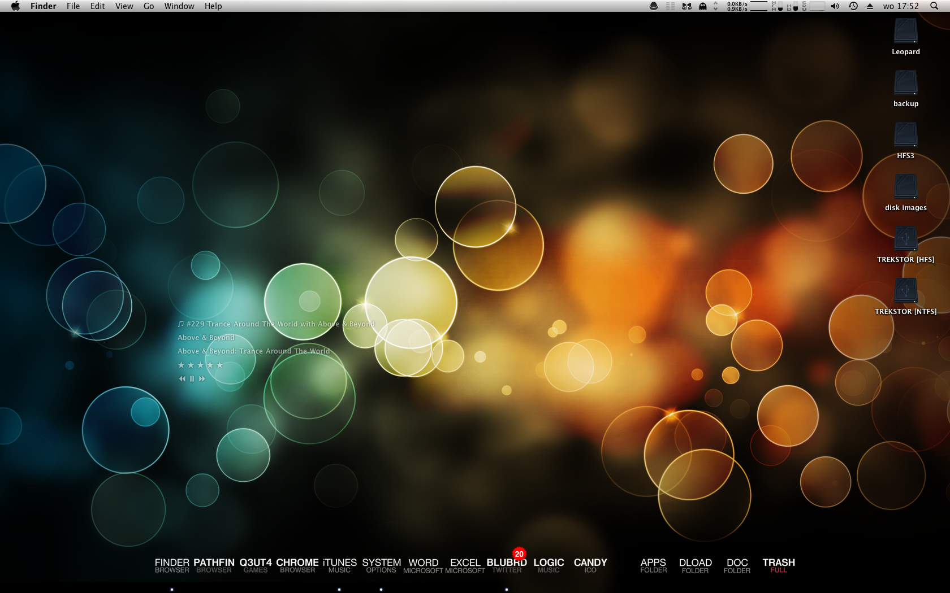Viewport: 950px width, 593px height.
Task: Click album Above & Beyond: Trance Around The World
Action: pos(253,351)
